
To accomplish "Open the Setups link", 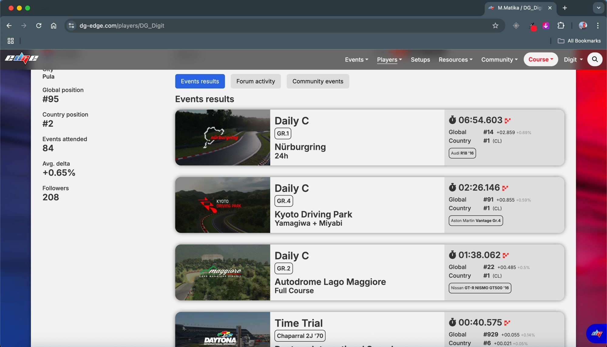I will pos(420,60).
